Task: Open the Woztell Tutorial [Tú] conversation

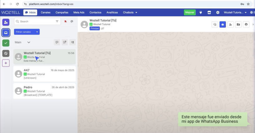Action: click(45, 57)
